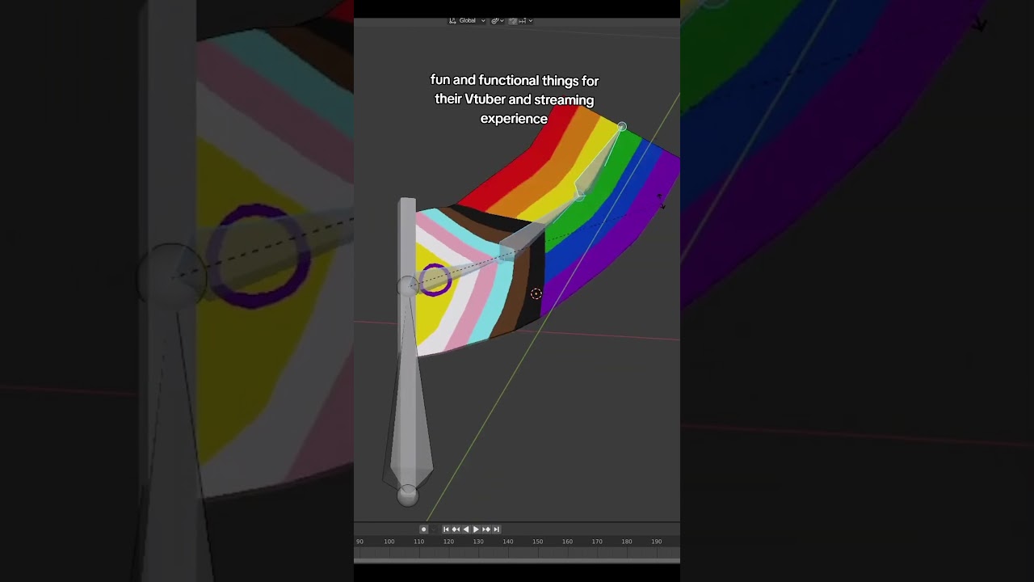This screenshot has height=582, width=1034.
Task: Select the bone joint sphere at the pole base
Action: click(408, 496)
